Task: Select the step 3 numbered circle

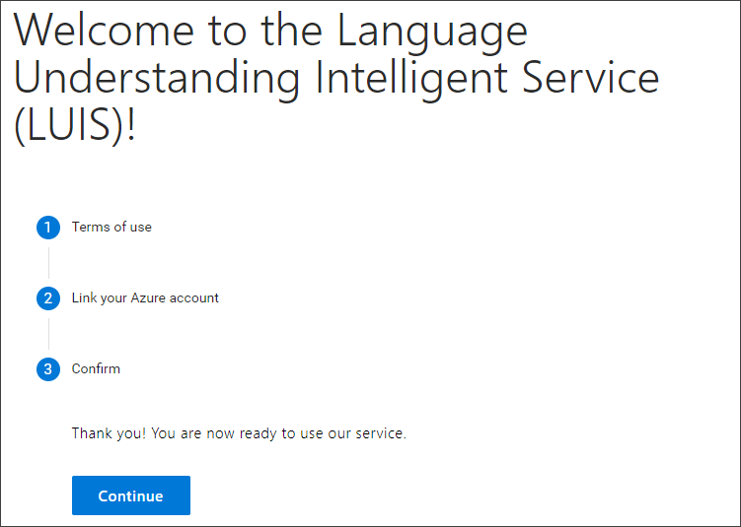Action: click(x=48, y=369)
